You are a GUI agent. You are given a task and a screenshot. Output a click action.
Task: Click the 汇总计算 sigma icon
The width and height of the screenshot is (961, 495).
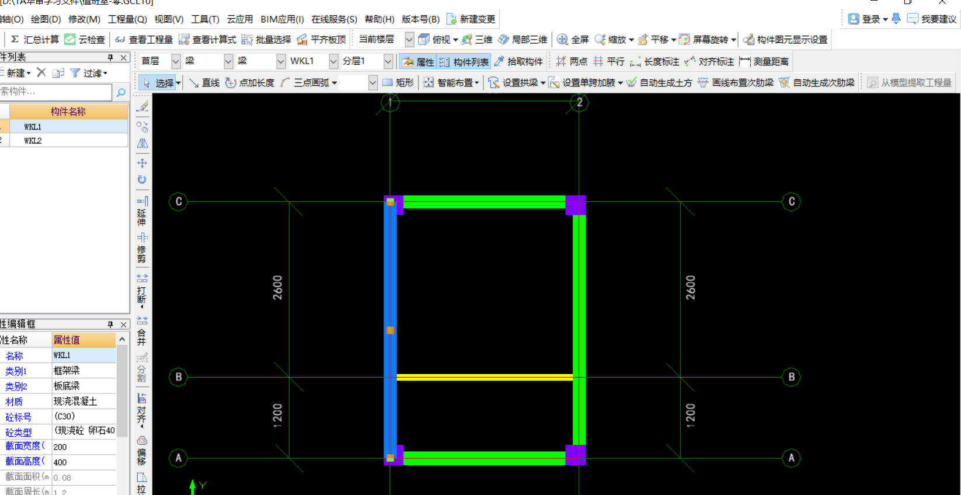coord(15,39)
